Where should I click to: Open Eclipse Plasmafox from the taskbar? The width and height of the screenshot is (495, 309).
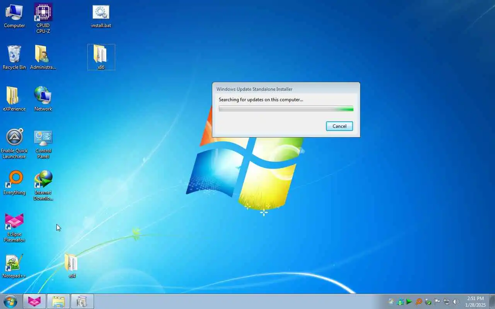34,301
